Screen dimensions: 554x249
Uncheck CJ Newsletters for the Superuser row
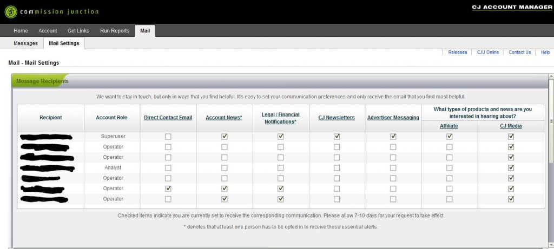(x=337, y=137)
